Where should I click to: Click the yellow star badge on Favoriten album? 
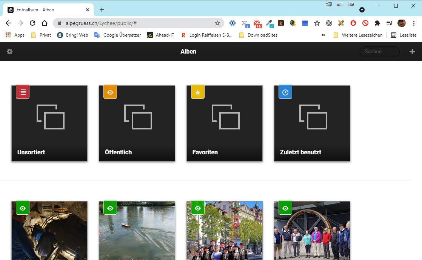coord(197,92)
